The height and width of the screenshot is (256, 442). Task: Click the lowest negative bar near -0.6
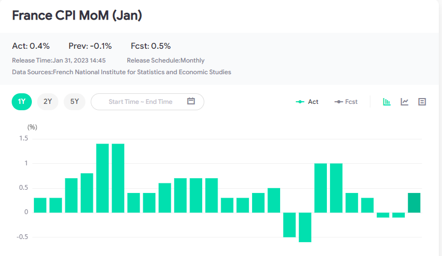[x=305, y=227]
